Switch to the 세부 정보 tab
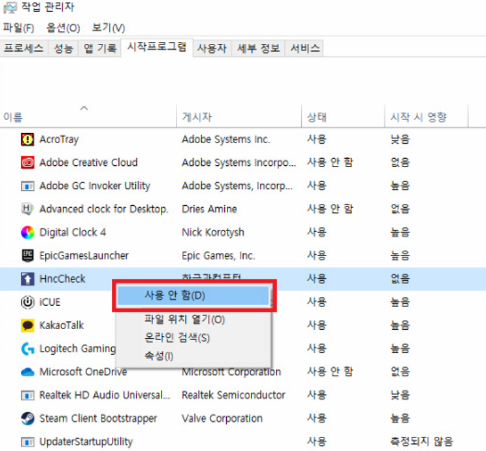This screenshot has height=451, width=486. coord(259,48)
